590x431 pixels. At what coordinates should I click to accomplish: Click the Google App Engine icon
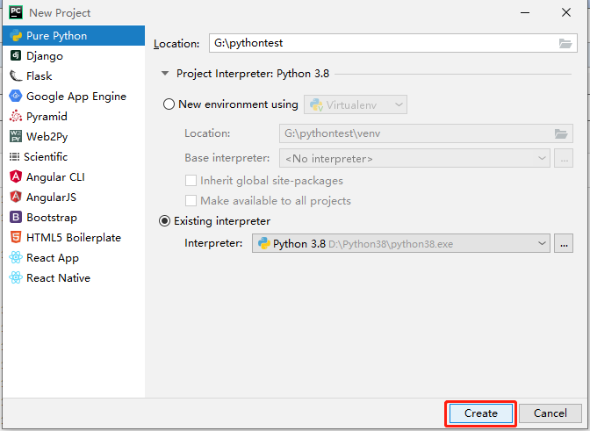(x=16, y=97)
